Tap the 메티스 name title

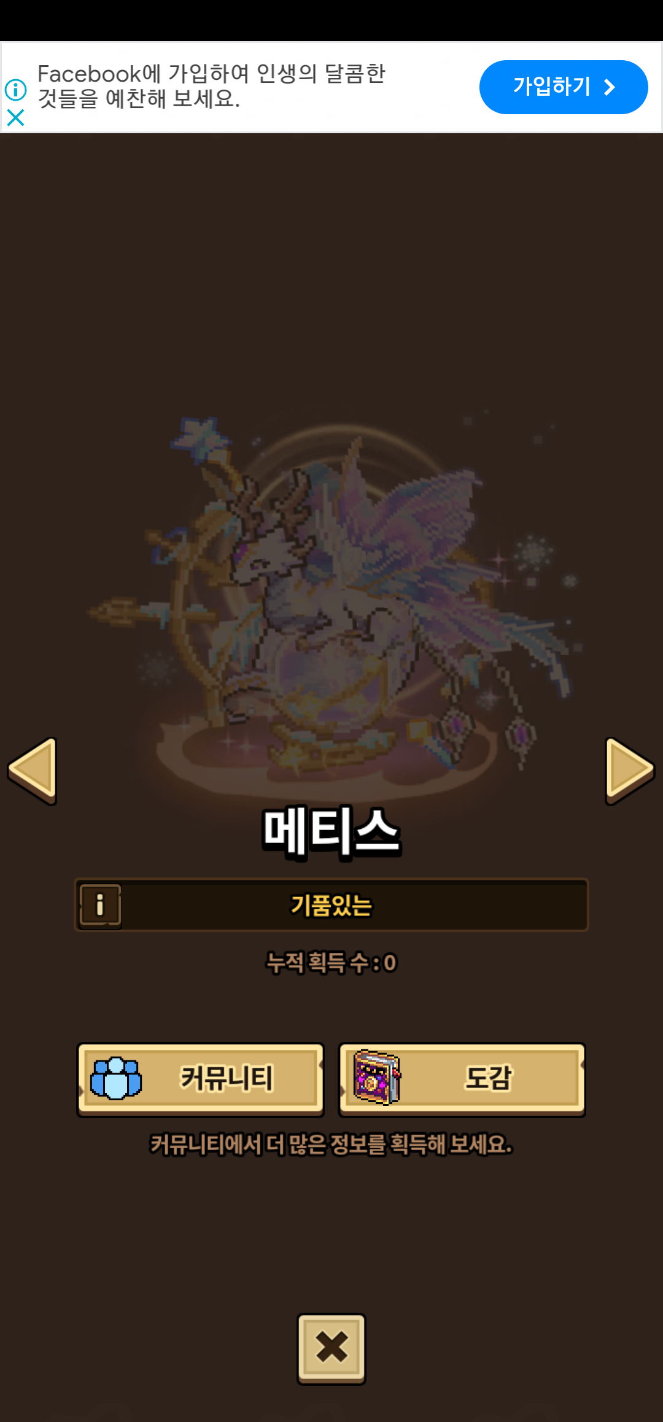click(331, 831)
